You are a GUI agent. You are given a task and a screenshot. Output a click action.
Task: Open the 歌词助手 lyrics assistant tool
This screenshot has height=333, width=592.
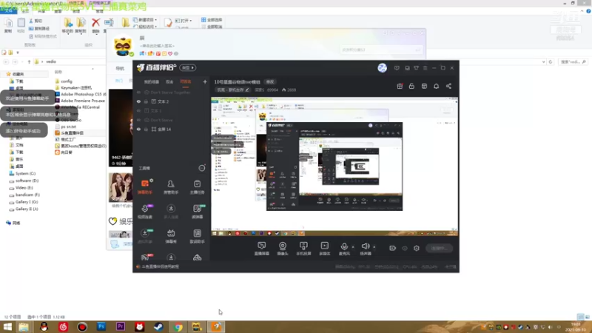click(197, 236)
